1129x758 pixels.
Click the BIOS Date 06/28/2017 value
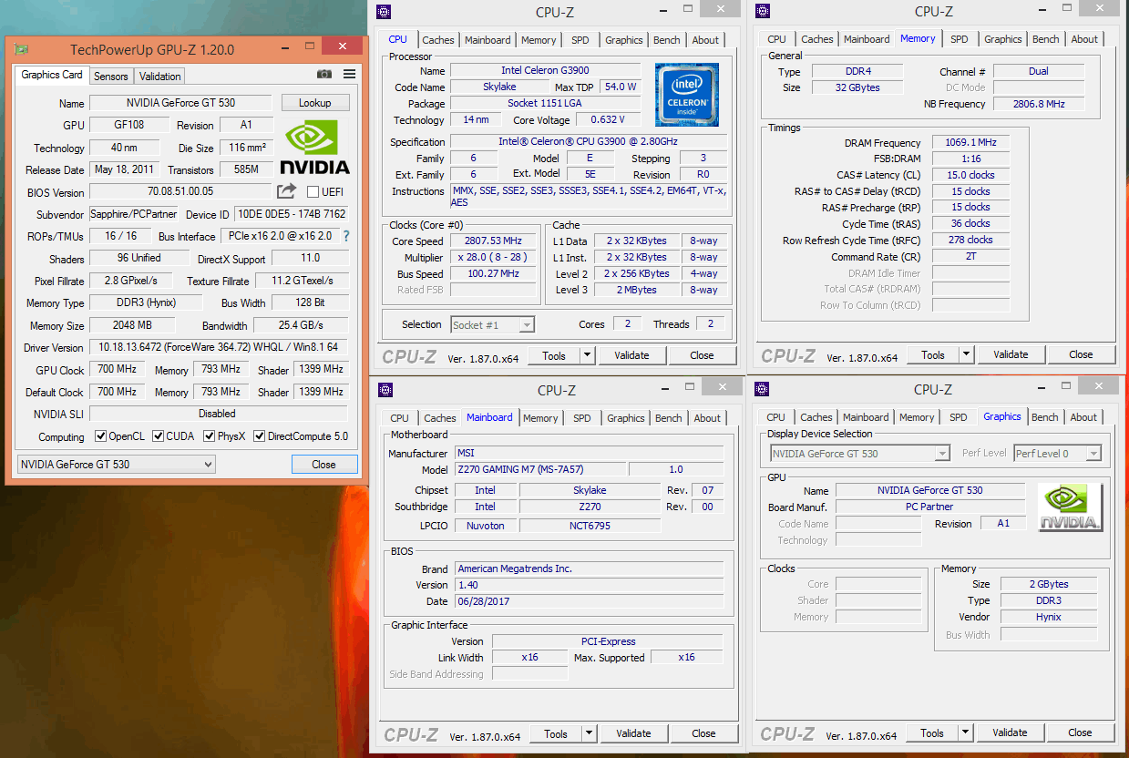click(590, 601)
